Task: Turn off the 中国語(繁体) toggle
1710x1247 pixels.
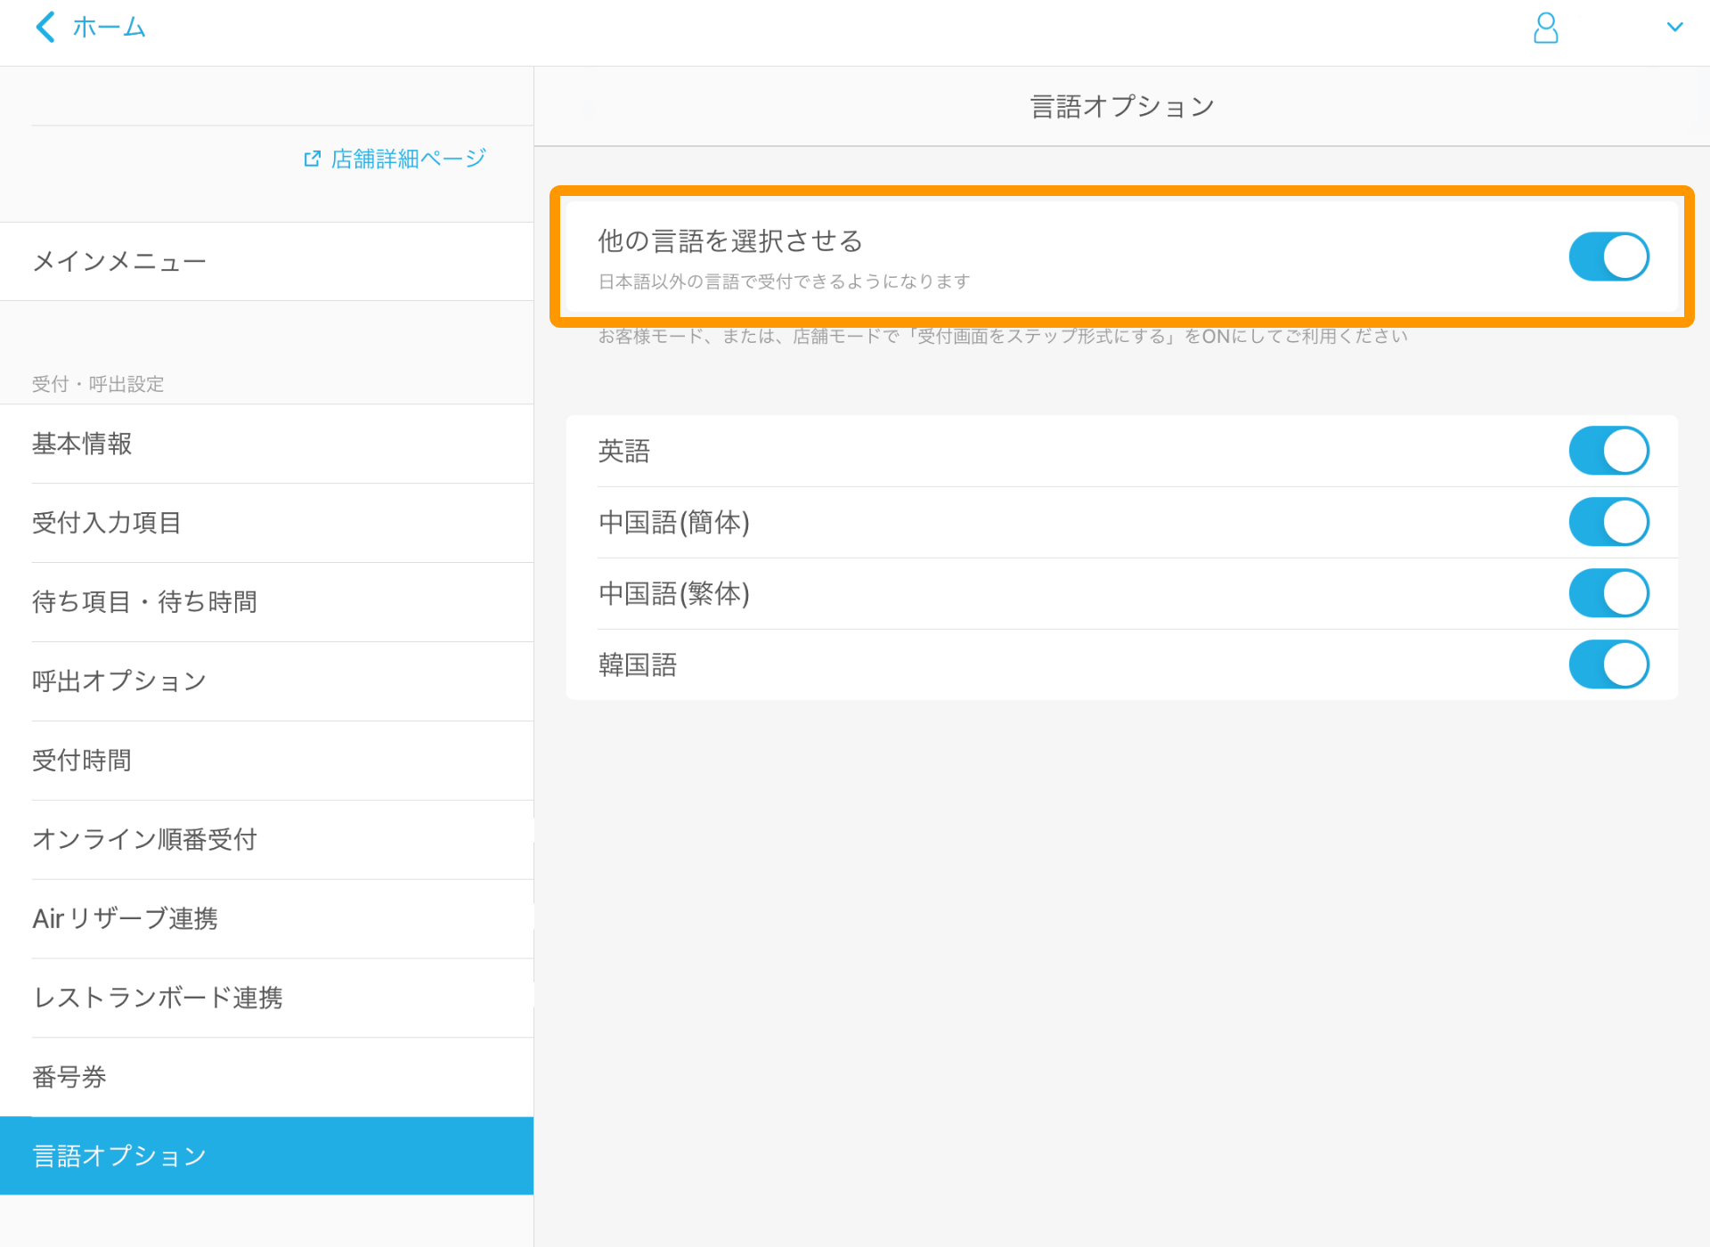Action: [1608, 593]
